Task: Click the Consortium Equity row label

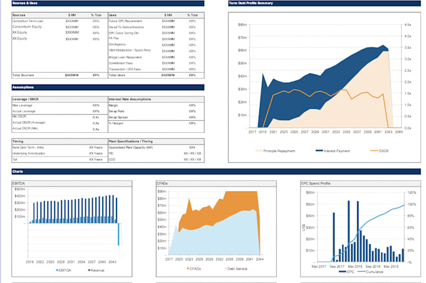Action: (x=27, y=27)
